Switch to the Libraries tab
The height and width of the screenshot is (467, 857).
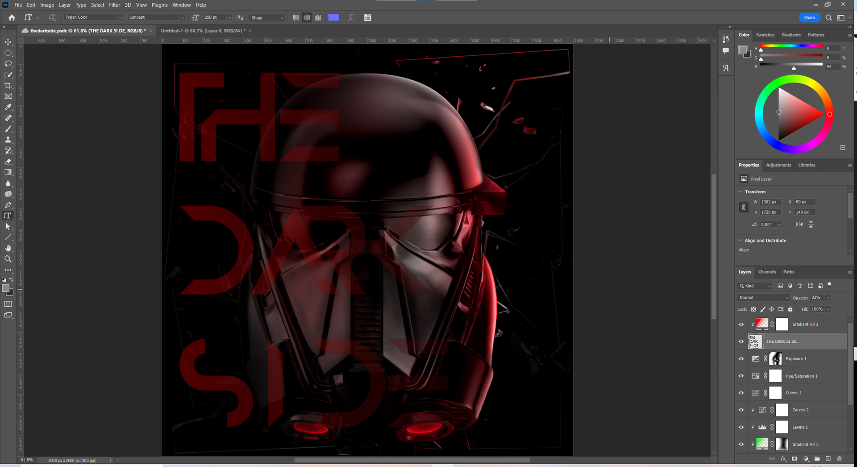click(x=807, y=165)
